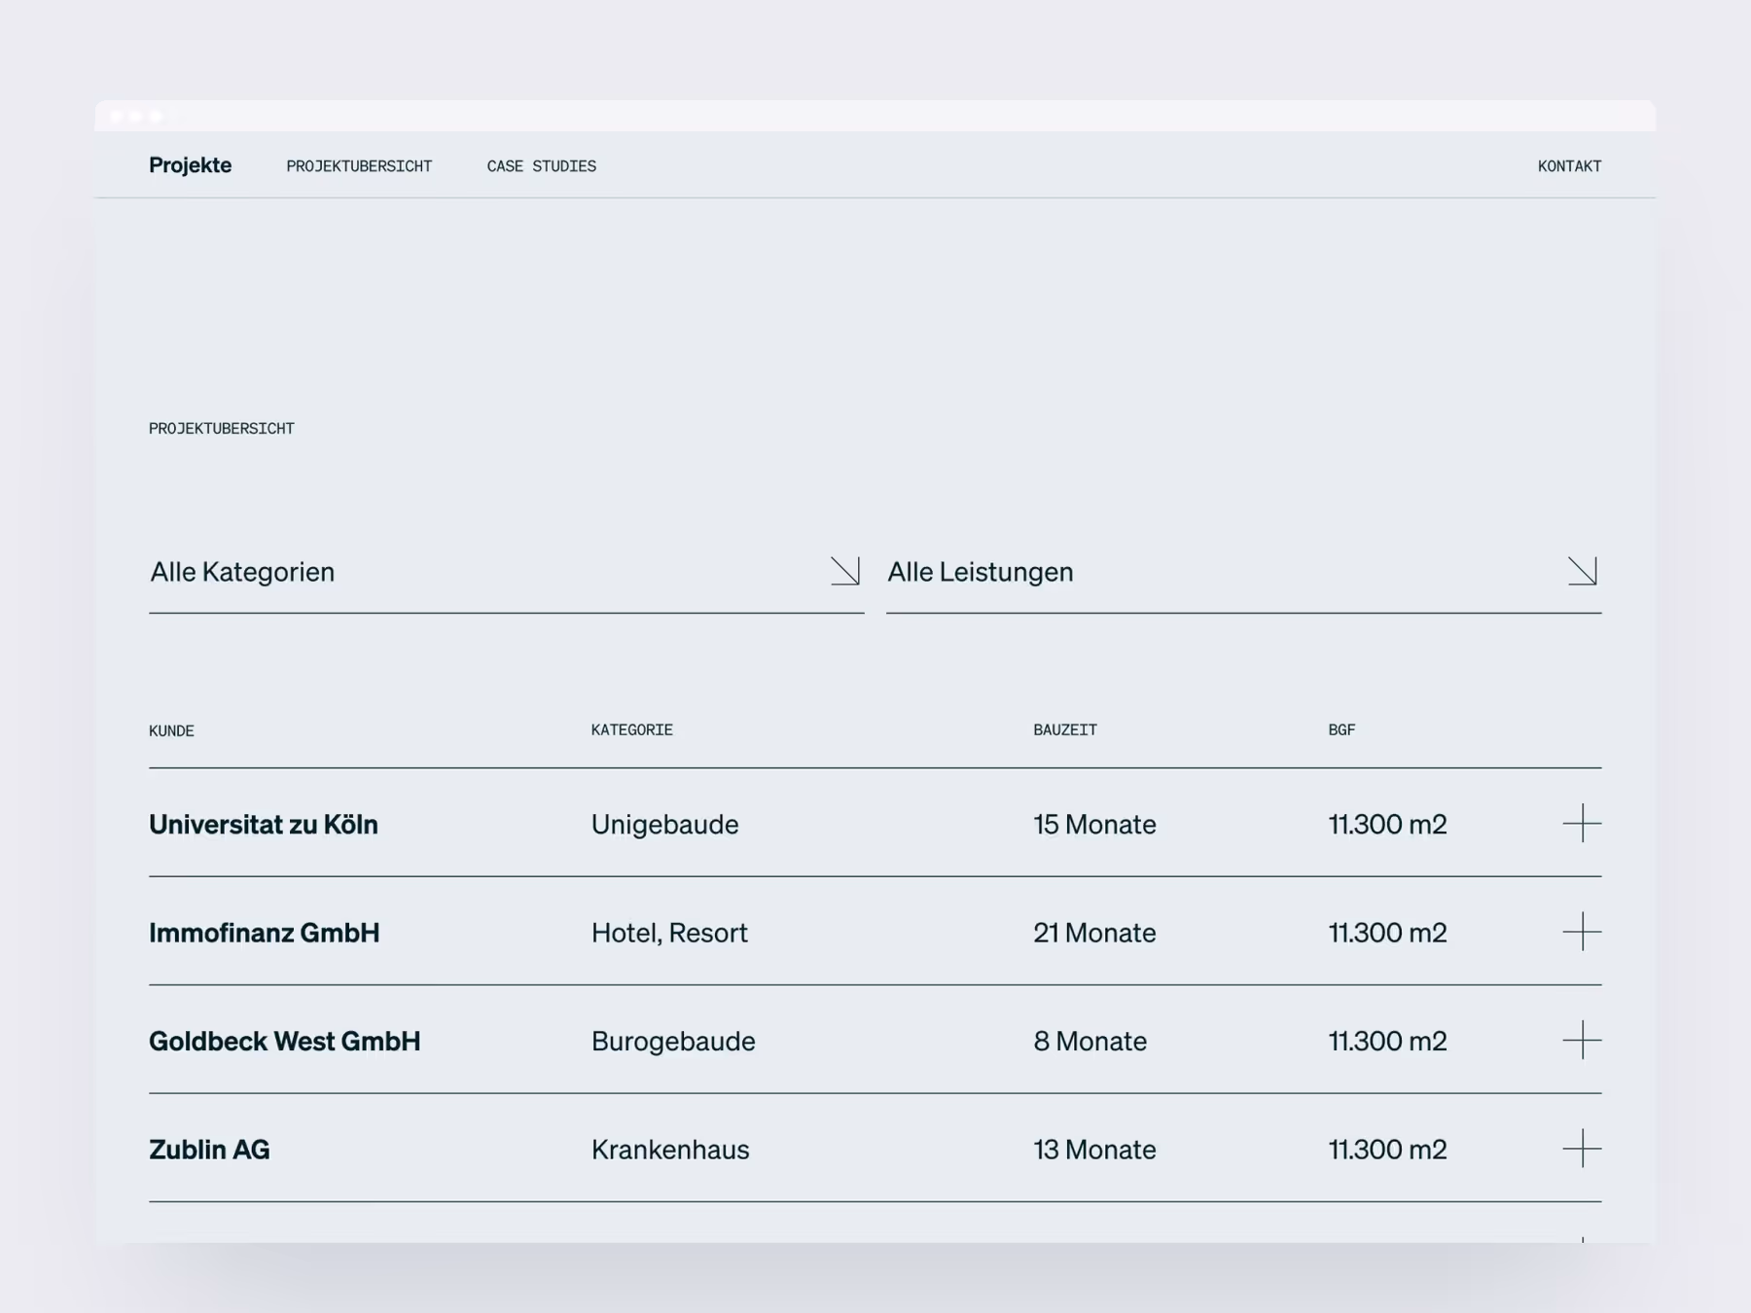Sort by the Kategorie column header
Viewport: 1751px width, 1313px height.
tap(631, 730)
